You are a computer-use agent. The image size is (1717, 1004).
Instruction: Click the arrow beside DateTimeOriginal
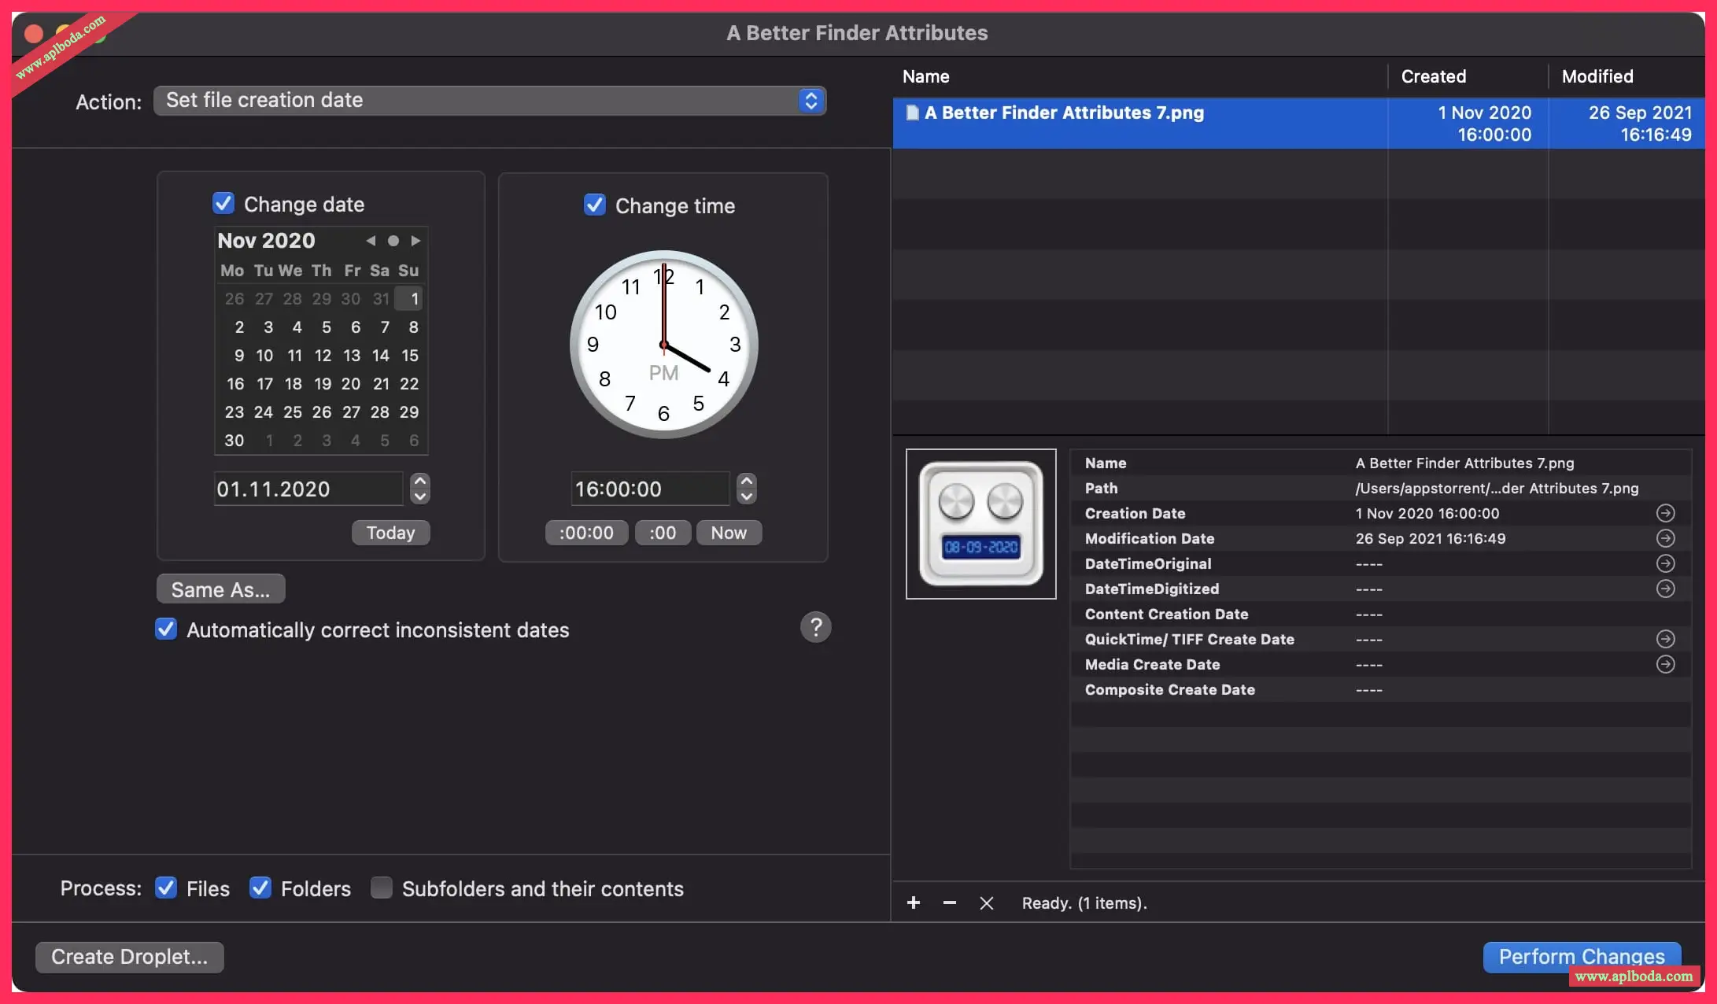[1665, 563]
